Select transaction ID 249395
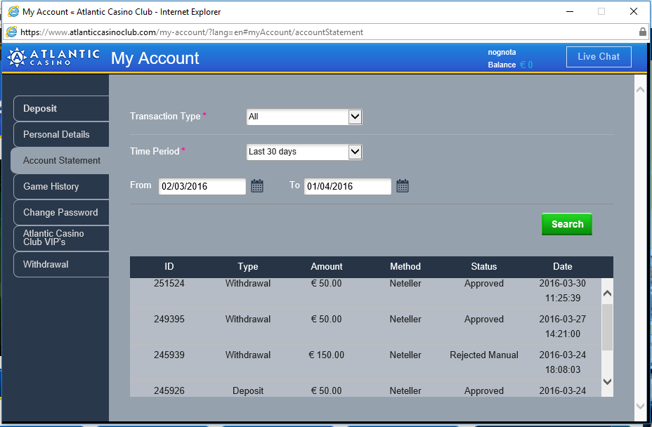 (169, 320)
